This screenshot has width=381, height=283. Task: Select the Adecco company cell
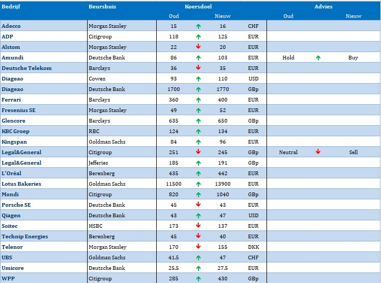tap(44, 26)
